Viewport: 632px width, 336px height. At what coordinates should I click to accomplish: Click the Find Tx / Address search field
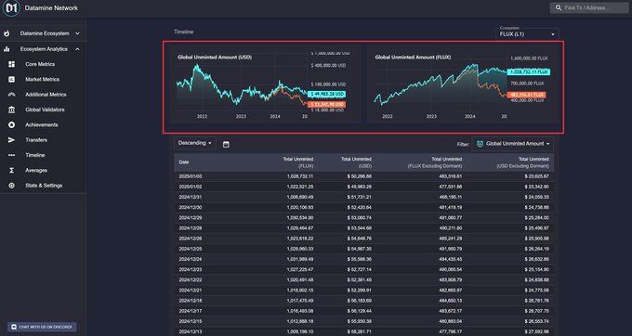click(589, 7)
